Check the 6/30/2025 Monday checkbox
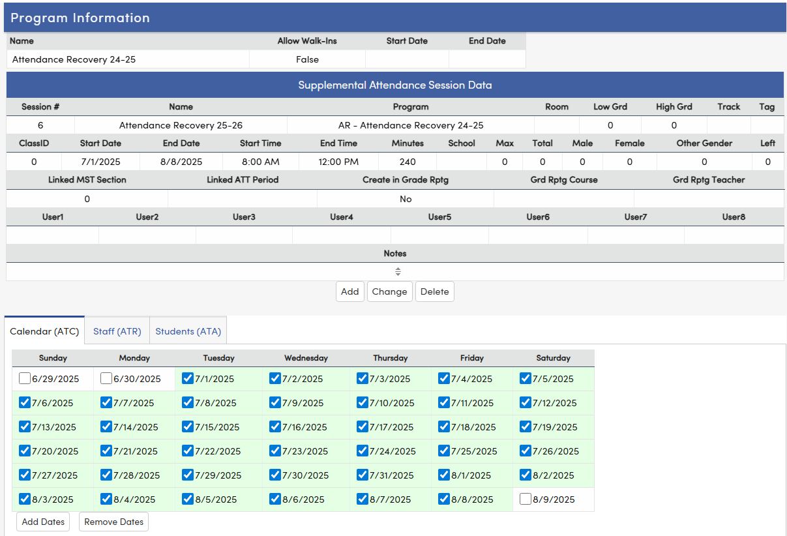Viewport: 787px width, 536px height. pos(106,378)
